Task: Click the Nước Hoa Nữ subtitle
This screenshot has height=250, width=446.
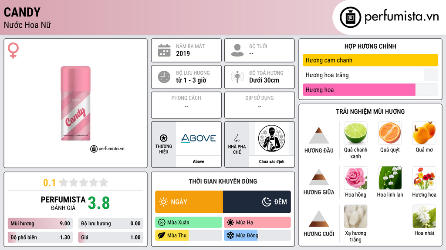Action: (x=27, y=25)
